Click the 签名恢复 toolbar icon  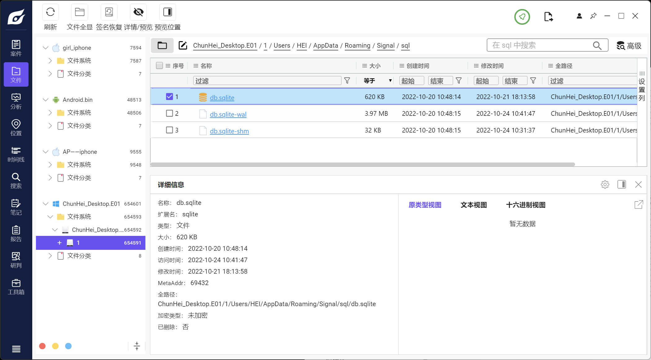[109, 12]
